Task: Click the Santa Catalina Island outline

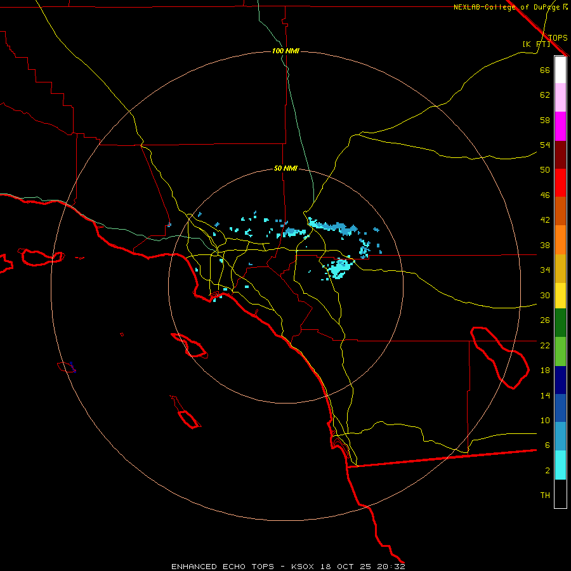Action: (x=189, y=345)
